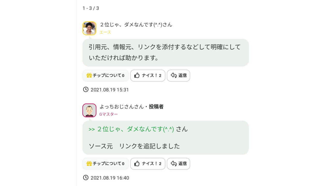
Task: Like the first comment with thumbs-up ナイス
Action: (148, 75)
